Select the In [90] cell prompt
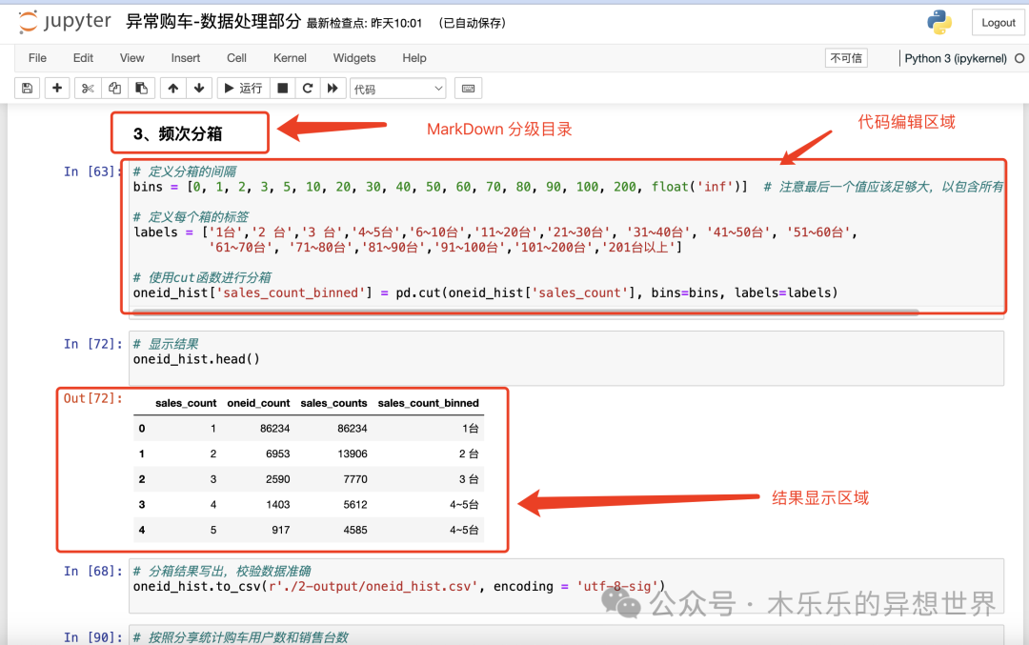 (x=92, y=637)
